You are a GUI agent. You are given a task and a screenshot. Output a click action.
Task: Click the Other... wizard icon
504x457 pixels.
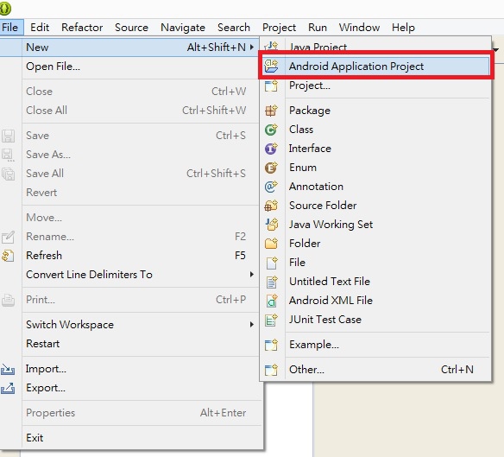pos(271,370)
